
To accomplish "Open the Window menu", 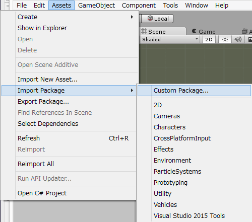I will tap(197, 6).
